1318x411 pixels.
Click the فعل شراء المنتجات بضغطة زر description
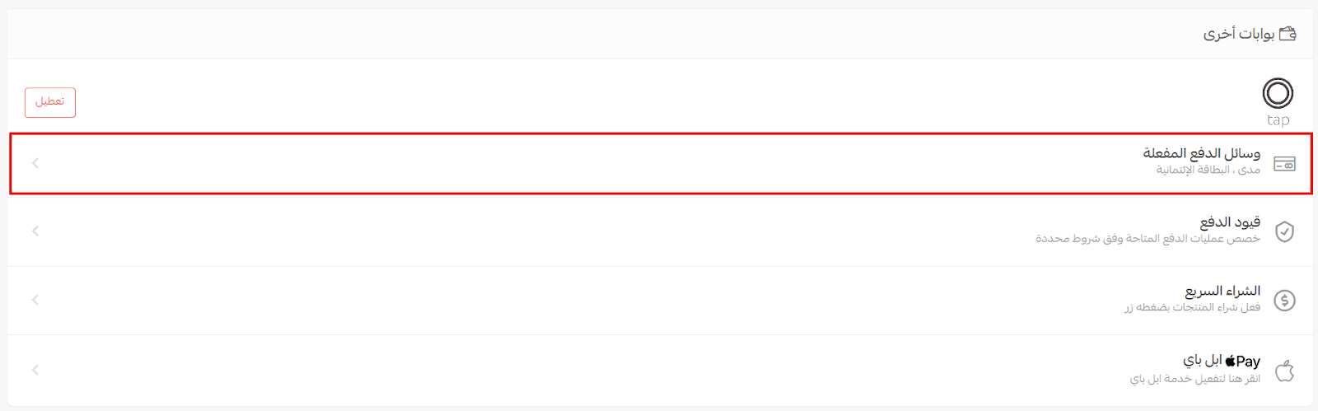1192,308
